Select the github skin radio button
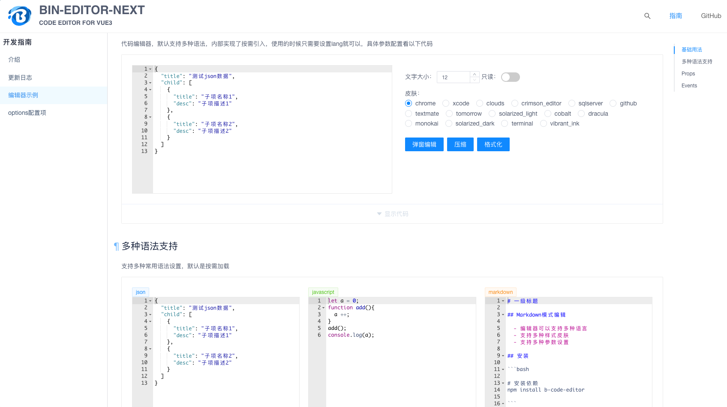 (613, 104)
